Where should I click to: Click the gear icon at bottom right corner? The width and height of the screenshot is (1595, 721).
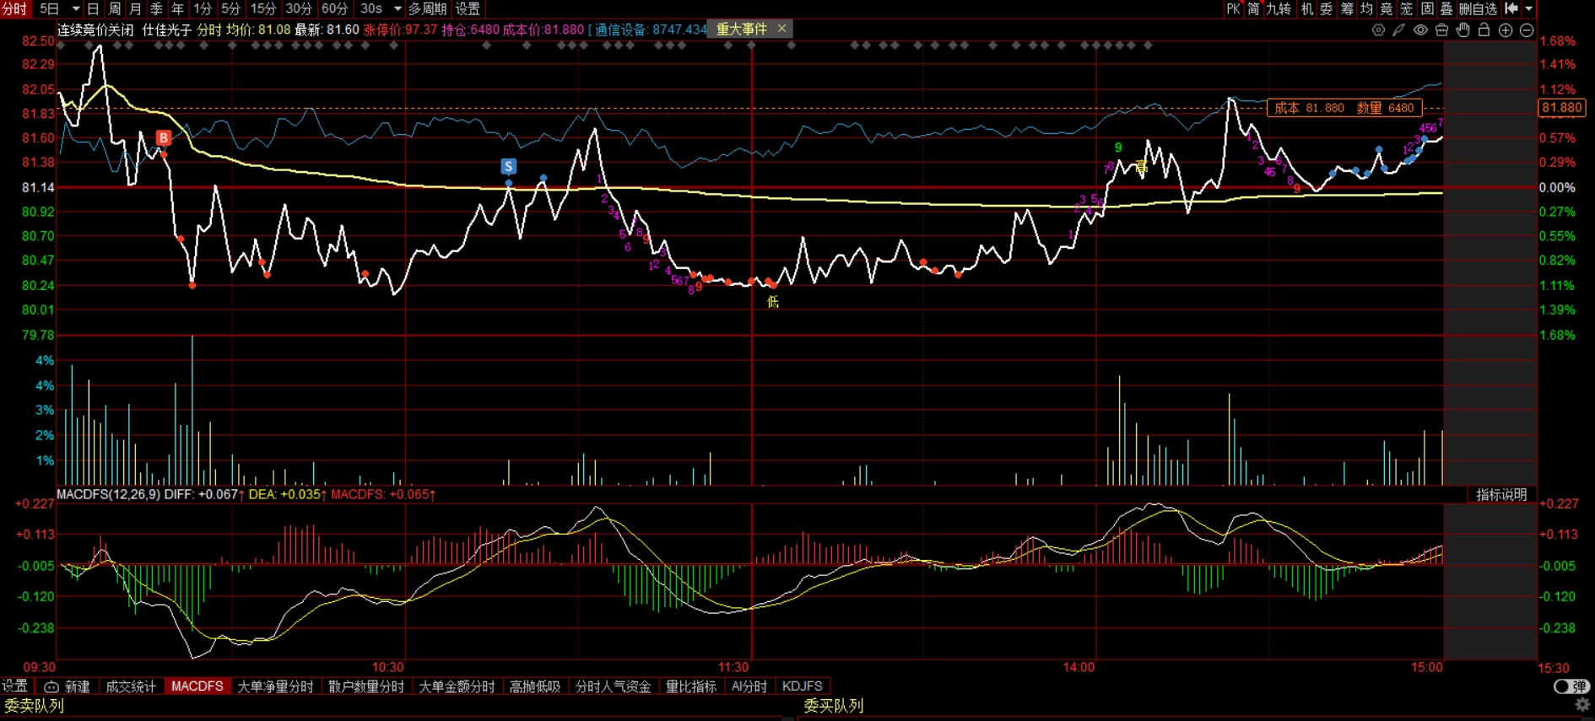coord(1582,705)
